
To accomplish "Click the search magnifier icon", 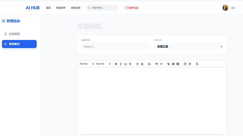I will [89, 8].
